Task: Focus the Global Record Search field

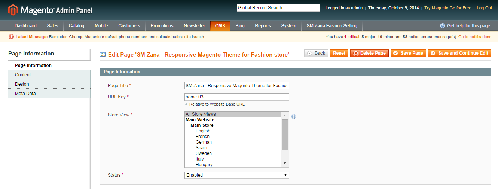Action: 278,8
